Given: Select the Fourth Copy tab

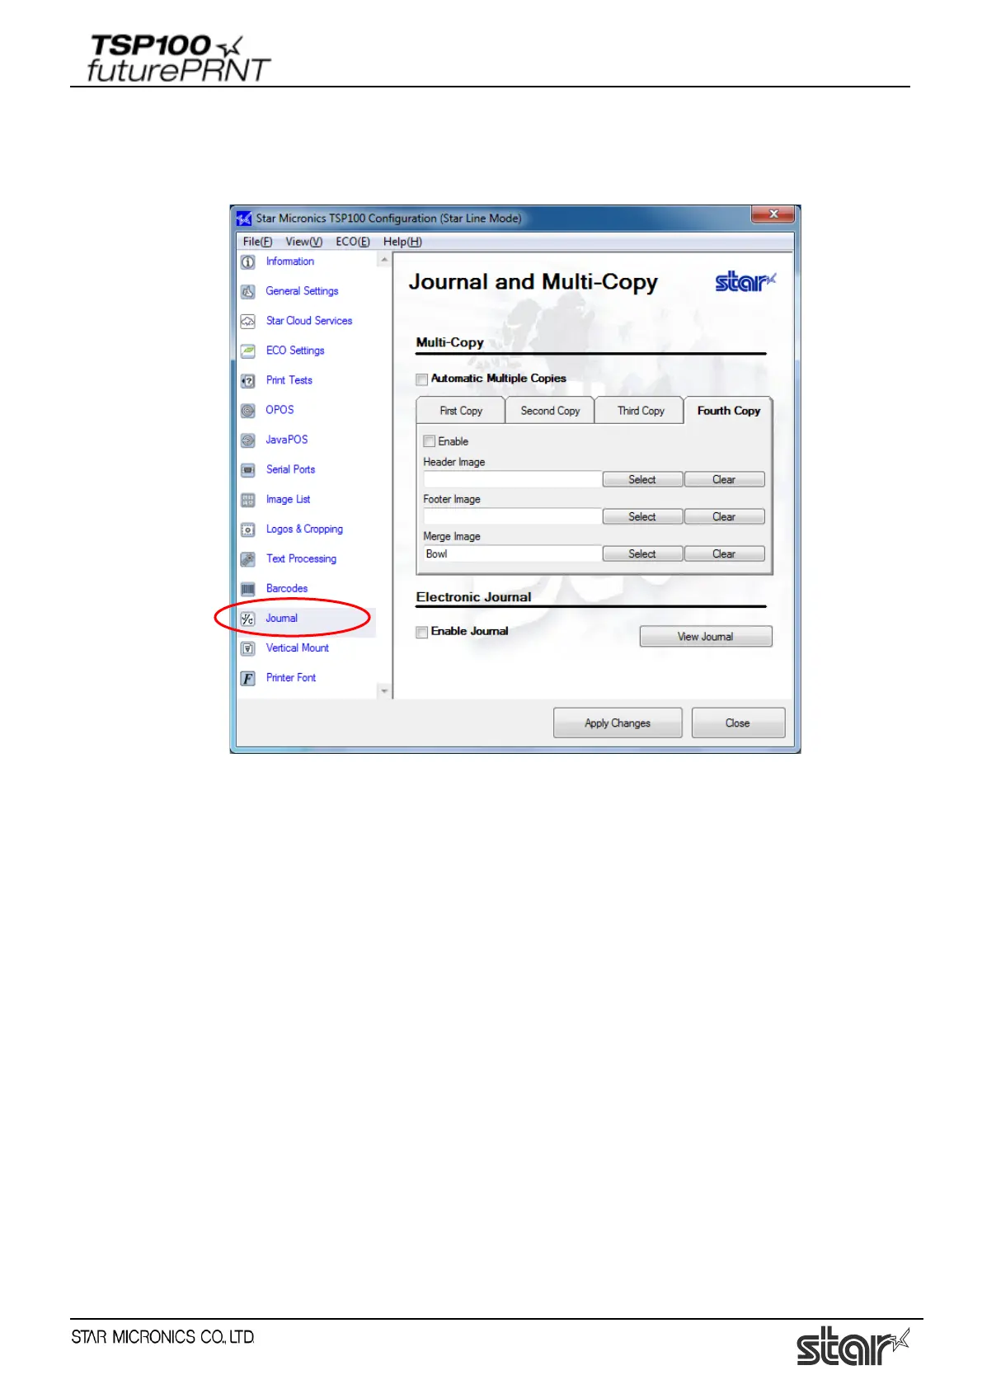Looking at the screenshot, I should (729, 410).
